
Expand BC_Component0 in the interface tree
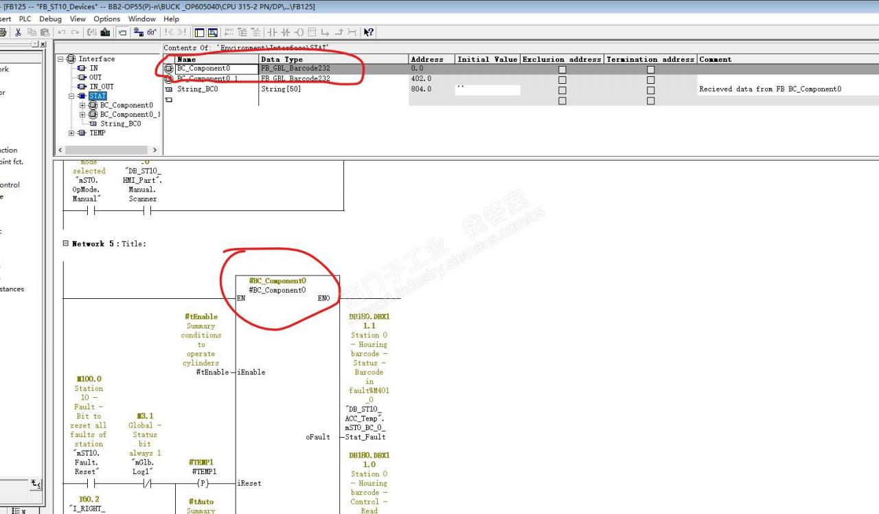coord(82,105)
